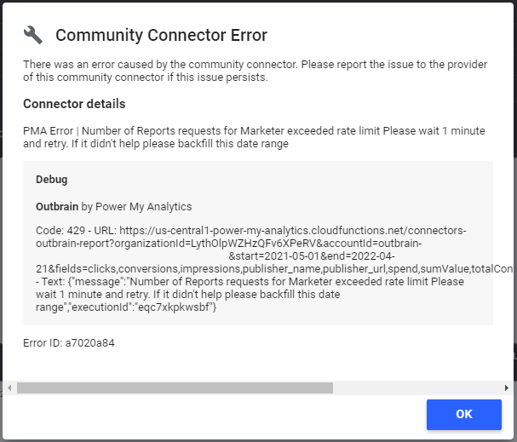This screenshot has width=517, height=442.
Task: Click the empty scrollbar track right of thumb
Action: coord(417,387)
